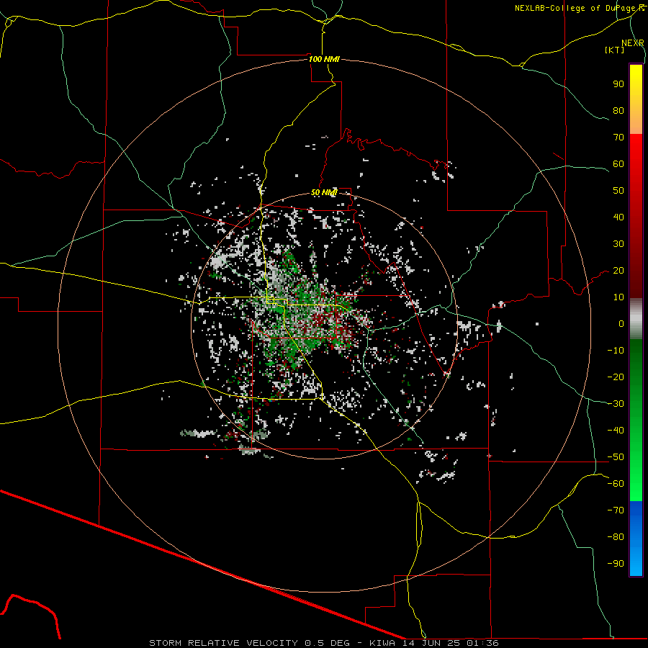
Task: Click the -90 scale value
Action: (x=616, y=564)
